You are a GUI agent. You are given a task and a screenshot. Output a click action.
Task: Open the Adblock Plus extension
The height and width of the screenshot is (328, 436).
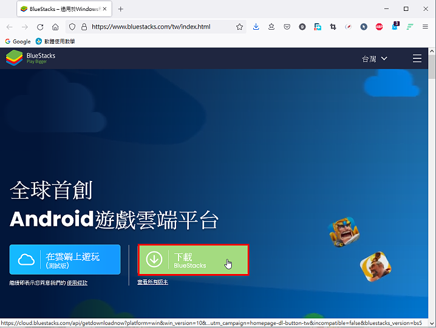[x=379, y=27]
